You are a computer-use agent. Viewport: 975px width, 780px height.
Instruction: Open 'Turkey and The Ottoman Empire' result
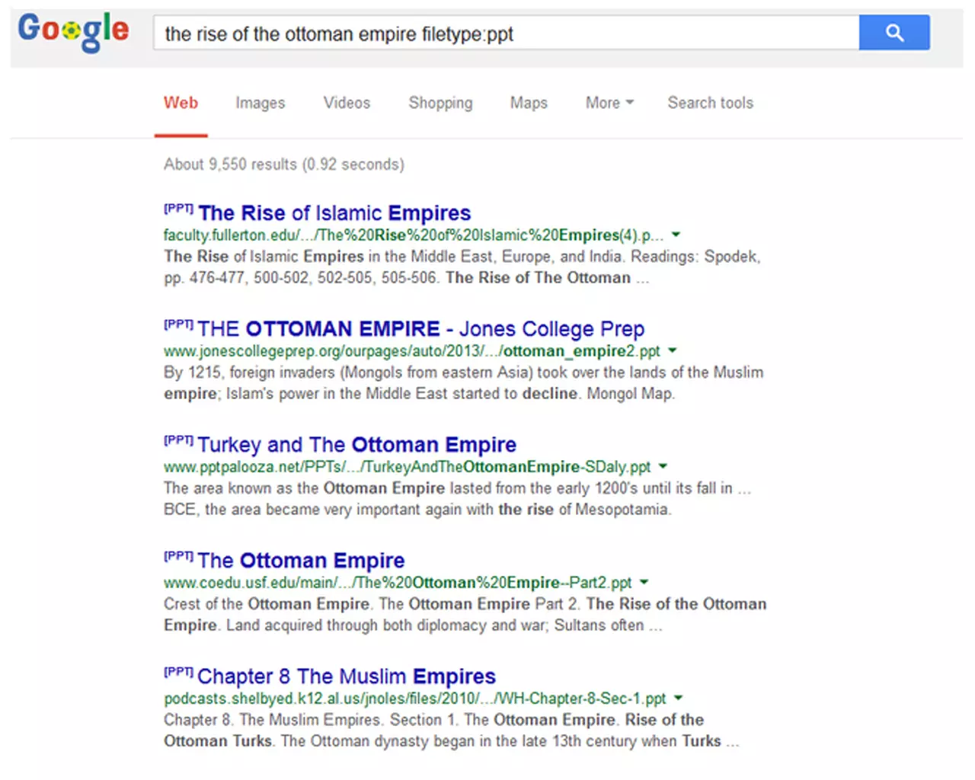pyautogui.click(x=356, y=444)
